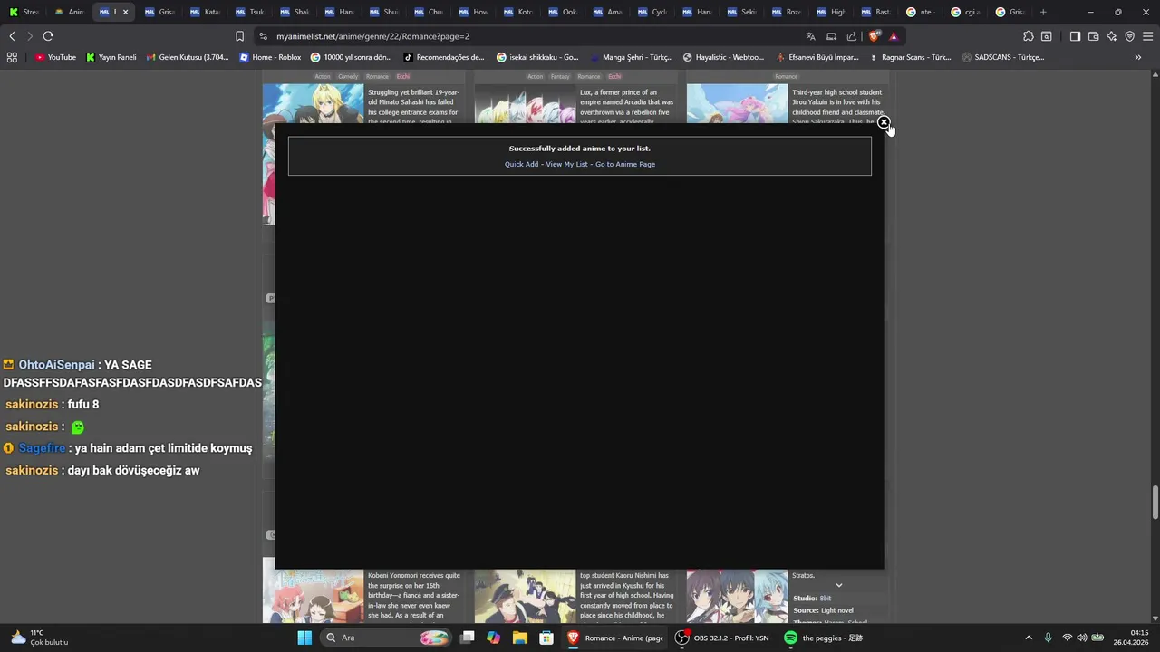
Task: Open the SADSCANS bookmark
Action: pos(1003,57)
